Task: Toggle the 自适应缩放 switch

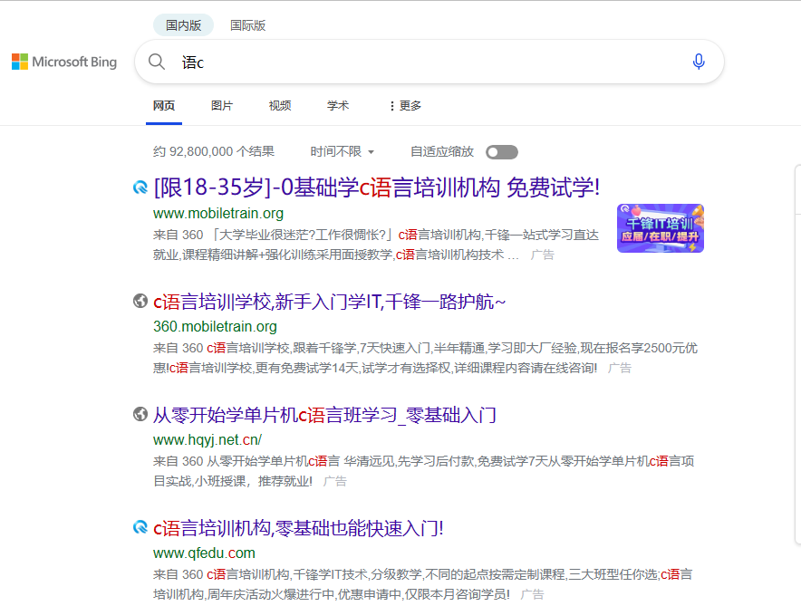Action: click(502, 152)
